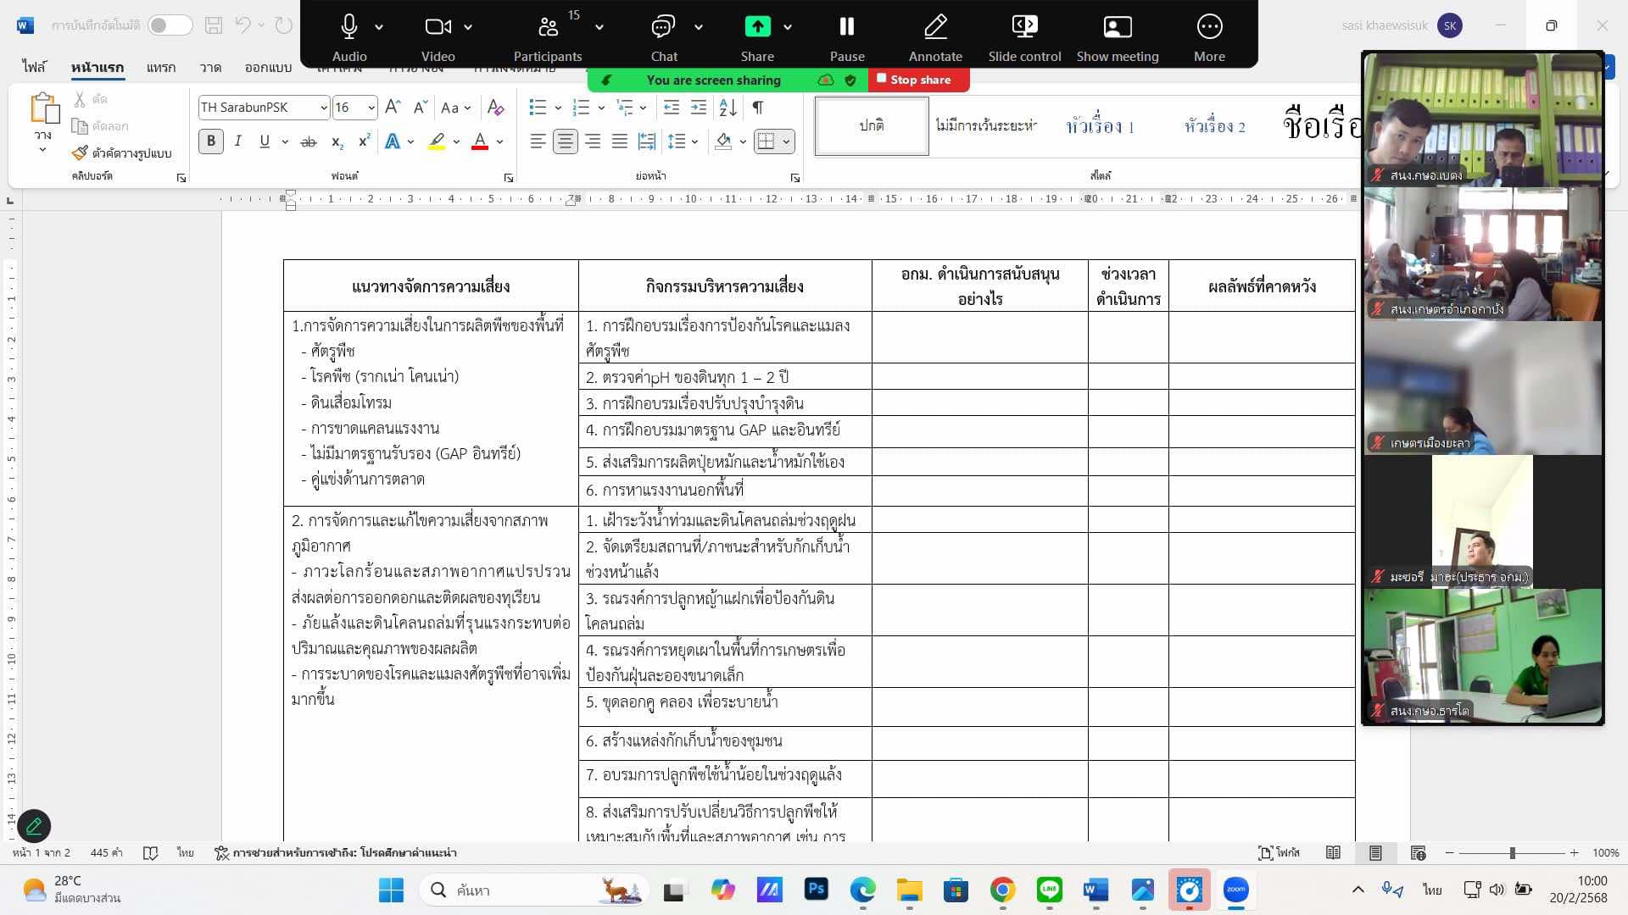
Task: Apply strikethrough to text
Action: [309, 141]
